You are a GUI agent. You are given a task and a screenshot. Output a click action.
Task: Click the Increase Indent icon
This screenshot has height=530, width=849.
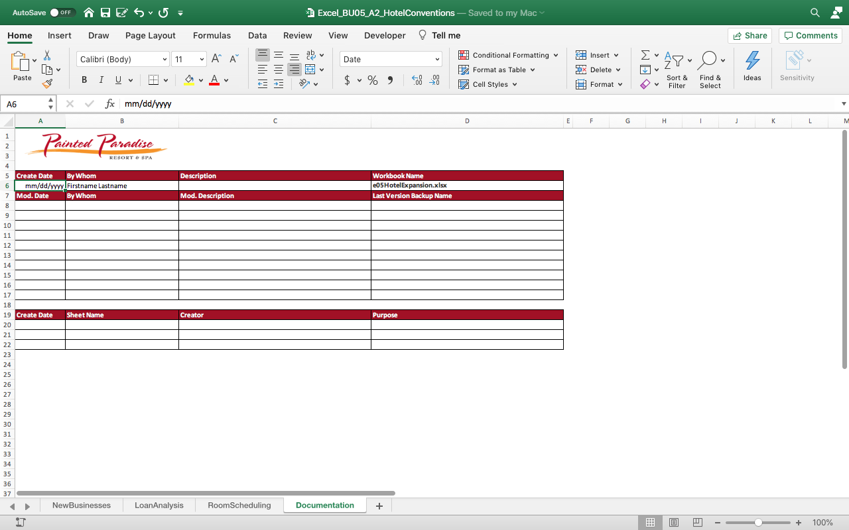tap(279, 84)
